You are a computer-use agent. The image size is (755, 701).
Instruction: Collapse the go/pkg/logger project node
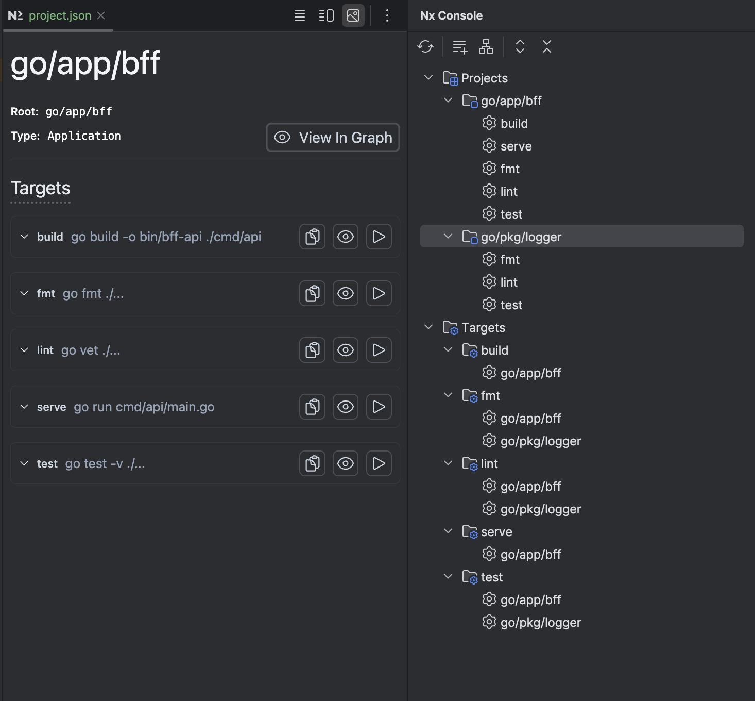coord(448,237)
